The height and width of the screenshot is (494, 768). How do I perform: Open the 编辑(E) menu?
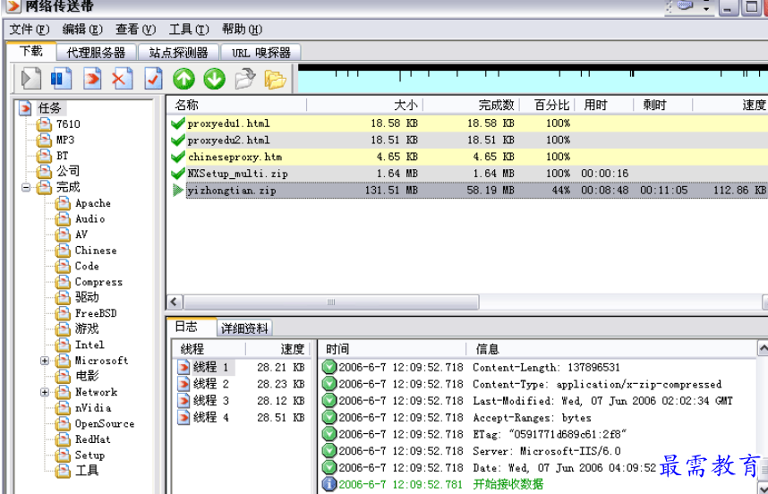pyautogui.click(x=82, y=30)
